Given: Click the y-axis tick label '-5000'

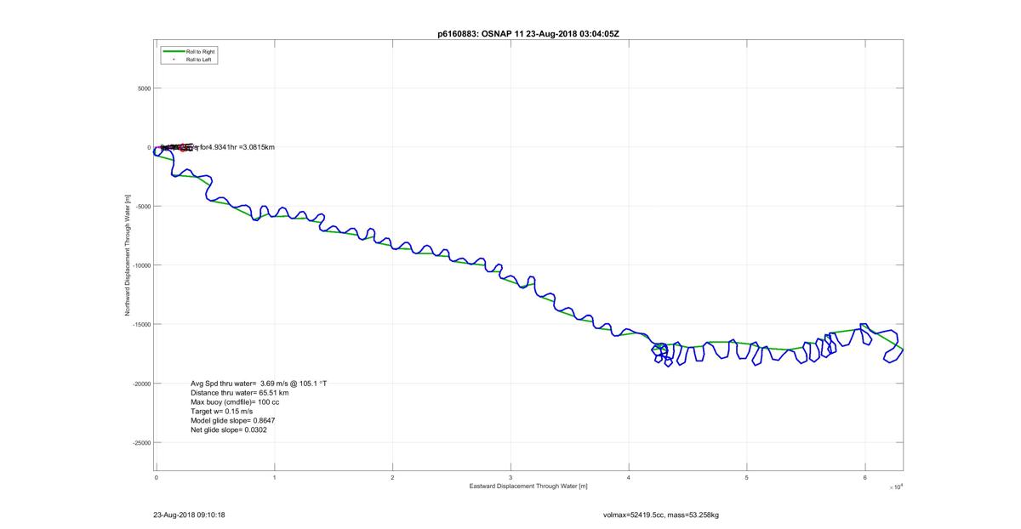Looking at the screenshot, I should click(x=142, y=207).
